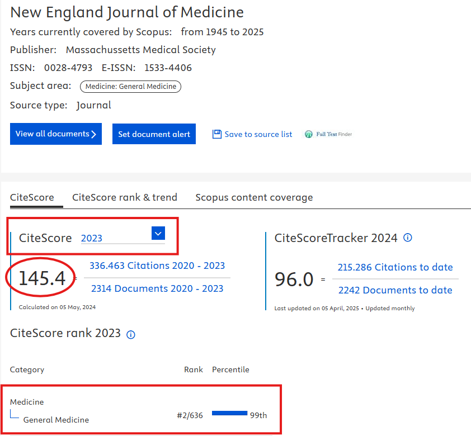Viewport: 471px width, 436px height.
Task: Go to Scopus content coverage tab
Action: pos(254,197)
